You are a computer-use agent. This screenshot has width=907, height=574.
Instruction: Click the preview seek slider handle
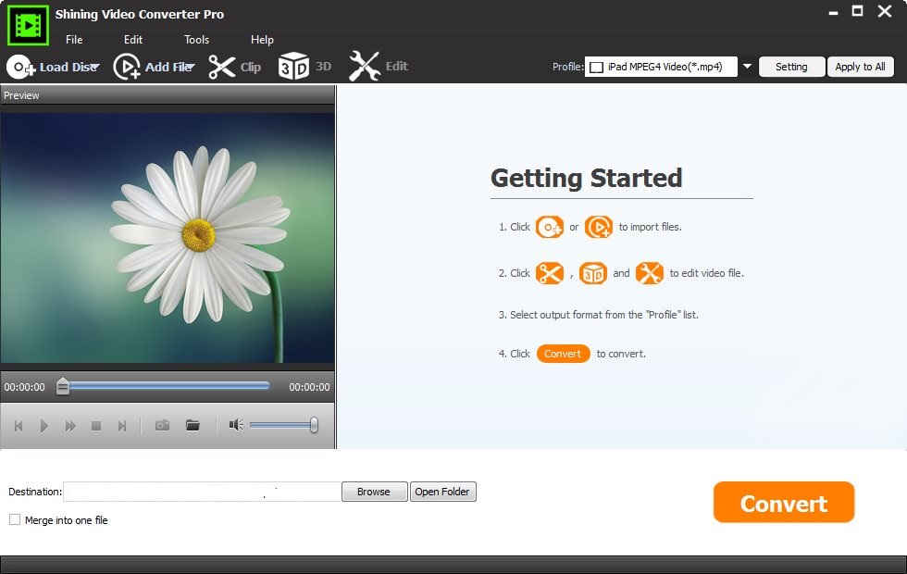(63, 387)
